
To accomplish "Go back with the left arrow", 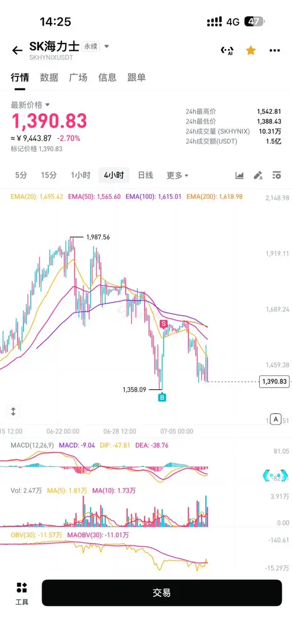I will tap(17, 51).
